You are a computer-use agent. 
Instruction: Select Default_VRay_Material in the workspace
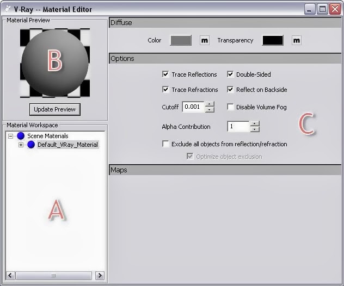tap(68, 145)
